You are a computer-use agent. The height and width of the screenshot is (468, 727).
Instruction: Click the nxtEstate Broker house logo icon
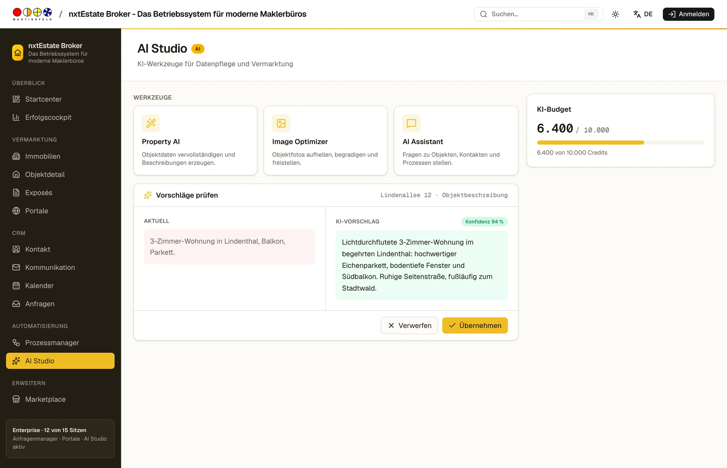pos(17,53)
